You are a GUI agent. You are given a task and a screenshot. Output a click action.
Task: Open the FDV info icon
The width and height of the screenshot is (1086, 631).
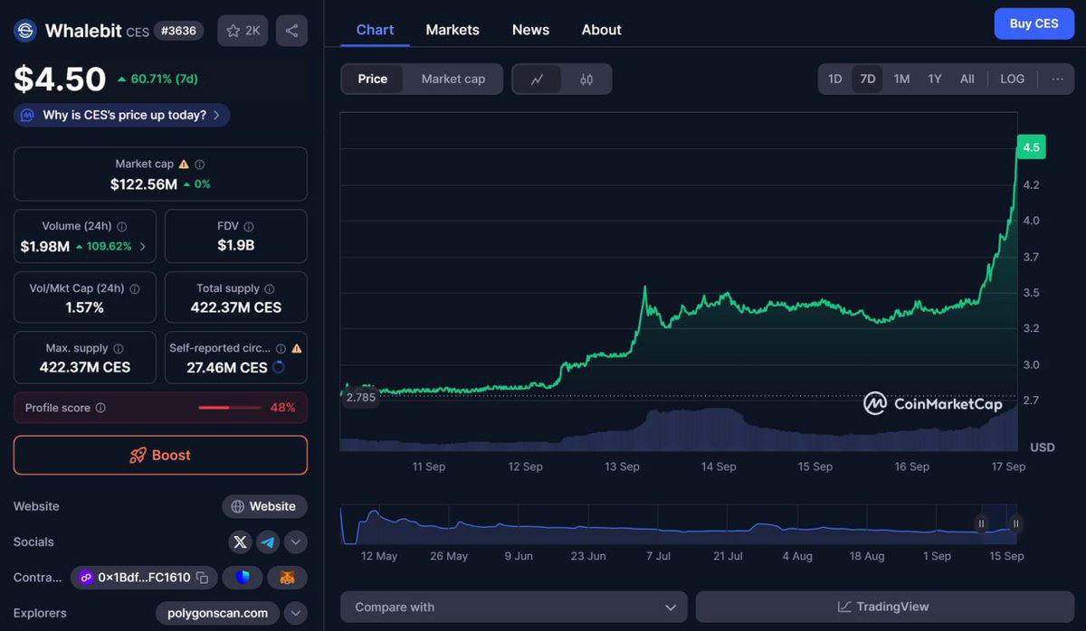pyautogui.click(x=249, y=227)
